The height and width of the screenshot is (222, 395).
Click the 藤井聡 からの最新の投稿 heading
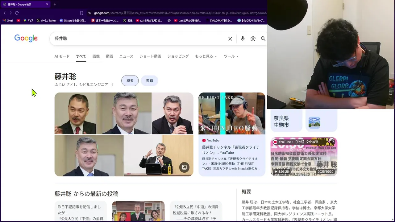tap(86, 194)
